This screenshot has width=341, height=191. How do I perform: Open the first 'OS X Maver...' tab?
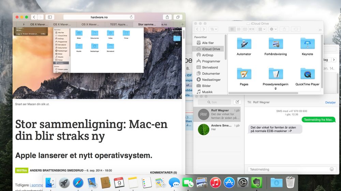[x=38, y=24]
